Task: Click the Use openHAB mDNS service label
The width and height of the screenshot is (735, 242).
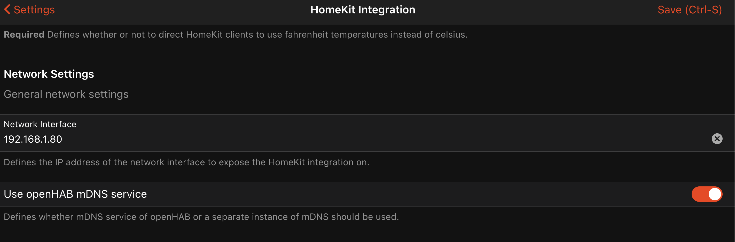Action: click(75, 194)
